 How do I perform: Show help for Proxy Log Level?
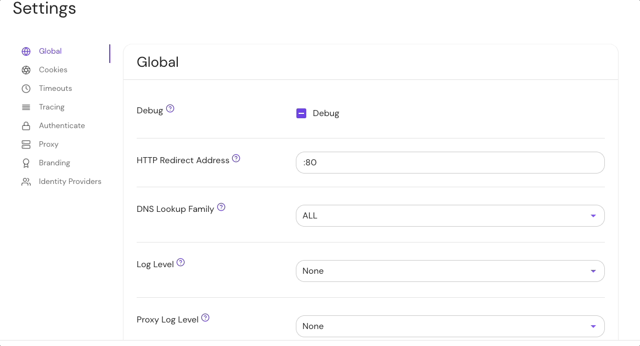coord(205,318)
